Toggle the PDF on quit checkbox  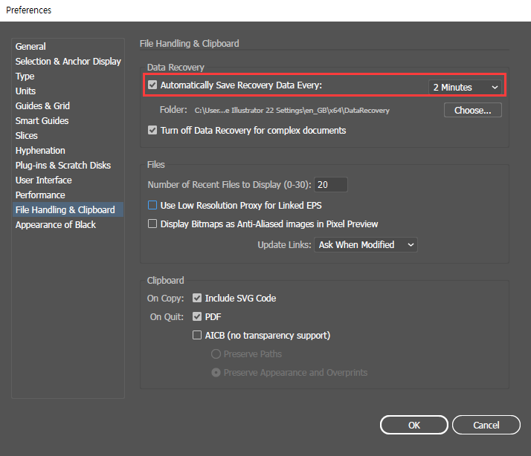click(x=197, y=316)
